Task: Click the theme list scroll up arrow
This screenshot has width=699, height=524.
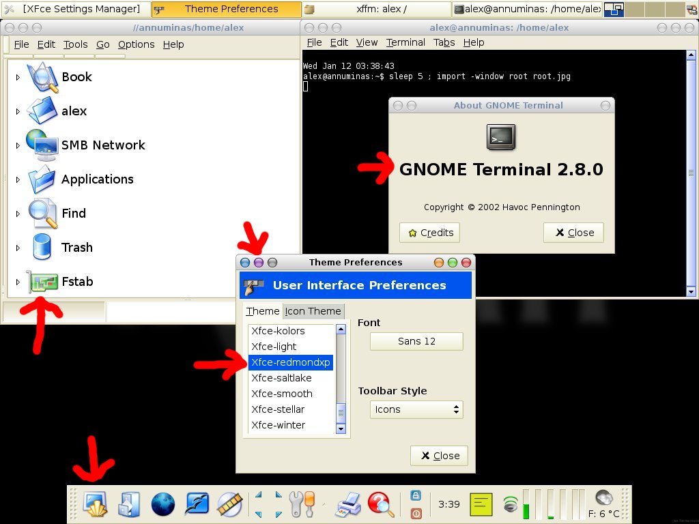Action: tap(341, 330)
